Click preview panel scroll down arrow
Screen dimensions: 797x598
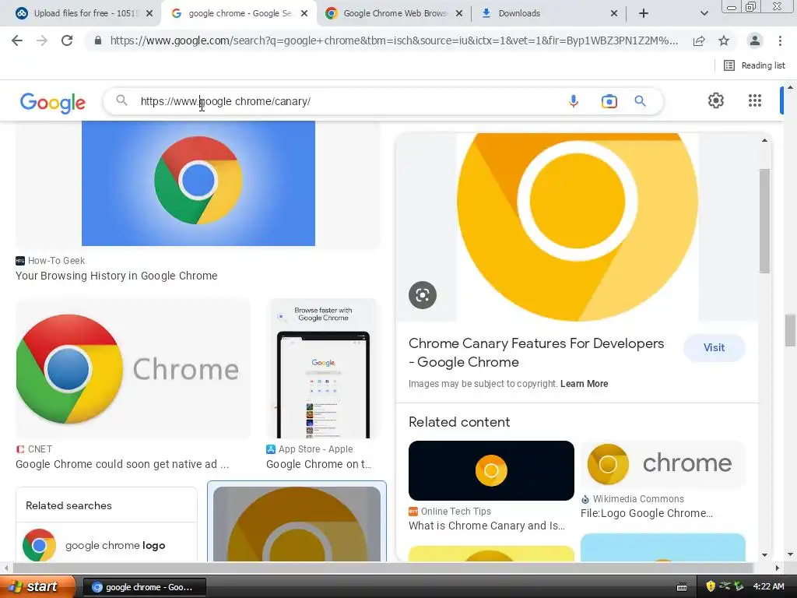tap(764, 555)
